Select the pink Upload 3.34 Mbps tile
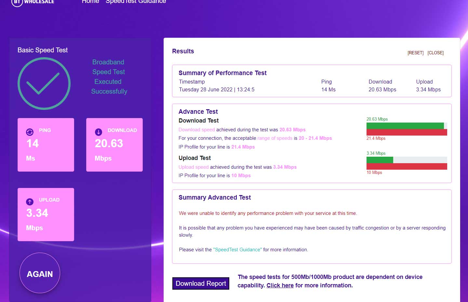 pyautogui.click(x=46, y=215)
